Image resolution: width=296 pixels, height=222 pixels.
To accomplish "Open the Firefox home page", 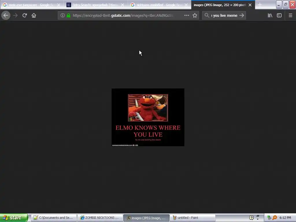I will pyautogui.click(x=34, y=16).
